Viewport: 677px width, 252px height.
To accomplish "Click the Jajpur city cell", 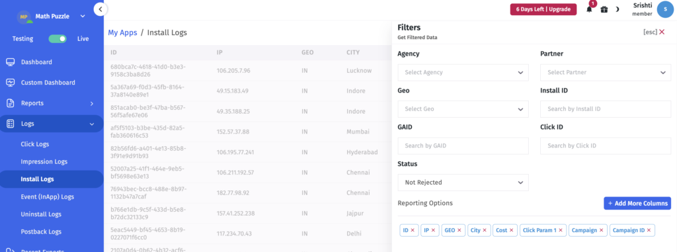I will point(356,214).
